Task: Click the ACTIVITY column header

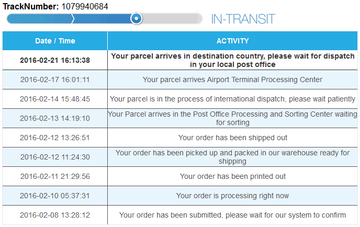Action: click(232, 41)
